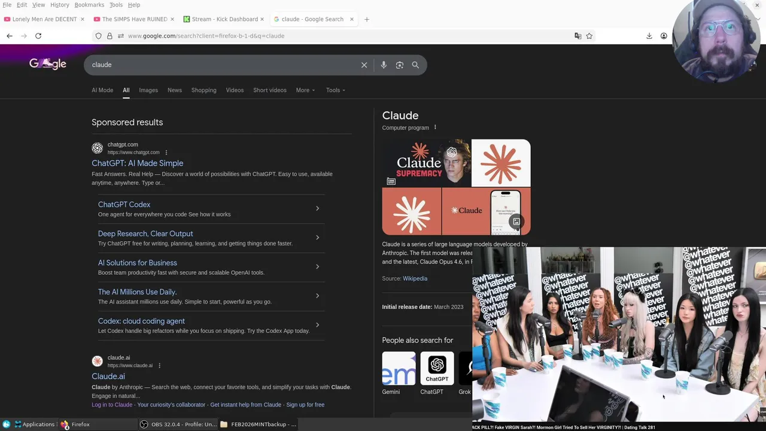Viewport: 766px width, 431px height.
Task: Click the ChatGPT favicon in the sponsored result
Action: pos(97,148)
